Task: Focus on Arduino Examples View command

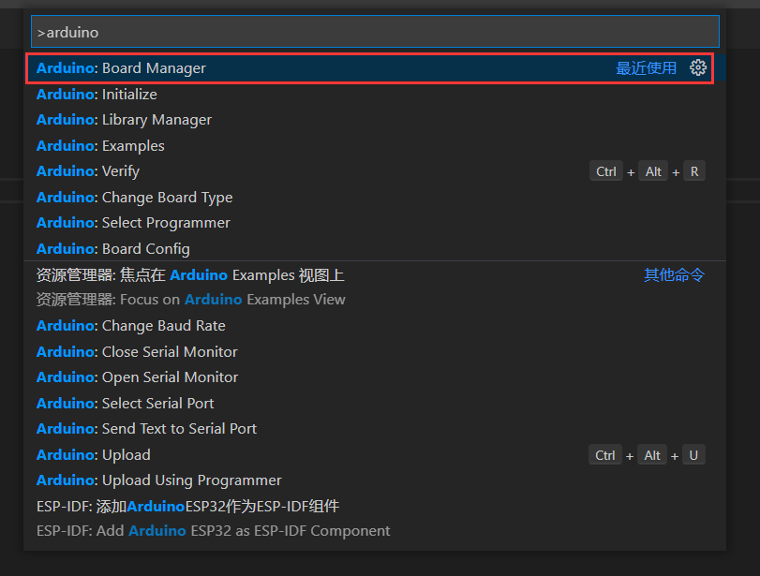Action: click(375, 288)
